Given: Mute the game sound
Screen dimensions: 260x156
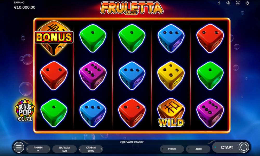Looking at the screenshot, I should 229,3.
